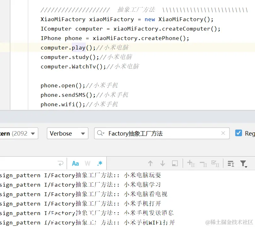Click unselect occurrence icon
Screen dimensions: 255x227
coord(203,164)
